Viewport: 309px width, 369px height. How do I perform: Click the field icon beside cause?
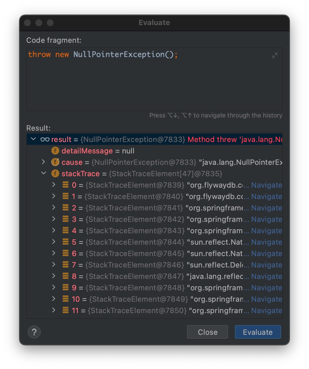[55, 162]
